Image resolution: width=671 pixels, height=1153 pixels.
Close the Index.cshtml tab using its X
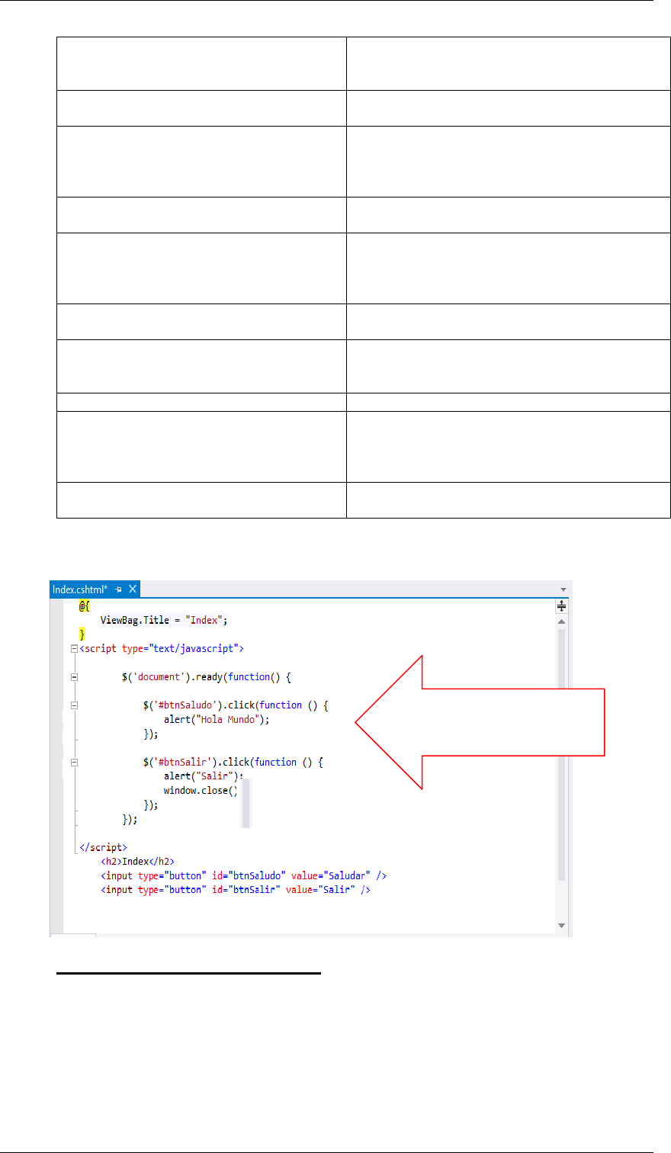coord(132,589)
